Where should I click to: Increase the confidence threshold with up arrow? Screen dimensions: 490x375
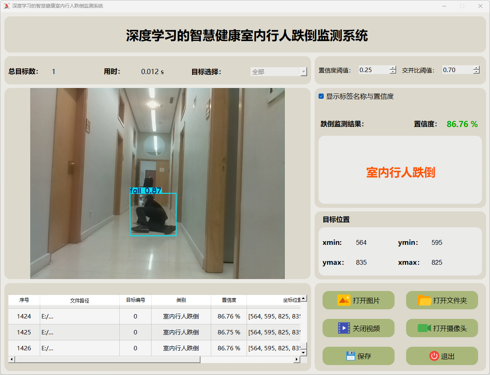(393, 68)
